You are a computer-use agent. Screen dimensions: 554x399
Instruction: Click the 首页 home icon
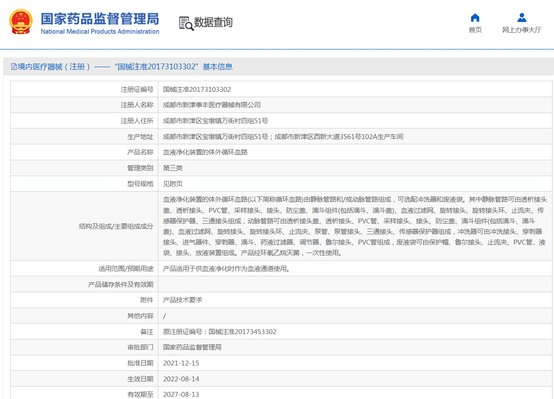[475, 18]
